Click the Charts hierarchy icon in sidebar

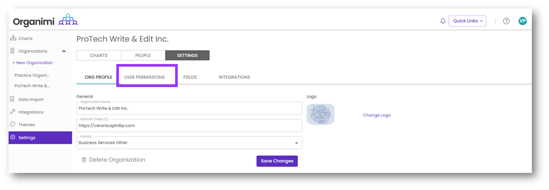13,39
